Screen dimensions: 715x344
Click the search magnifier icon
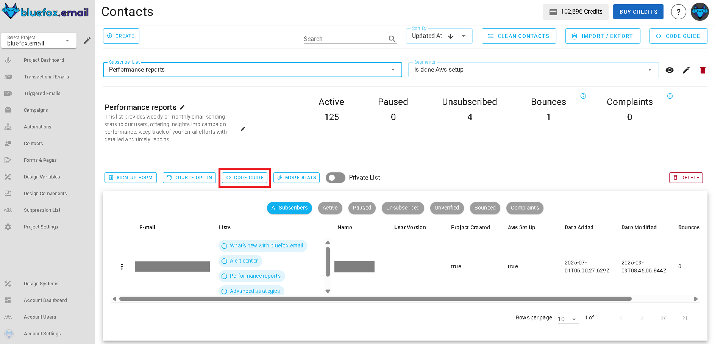pos(392,39)
